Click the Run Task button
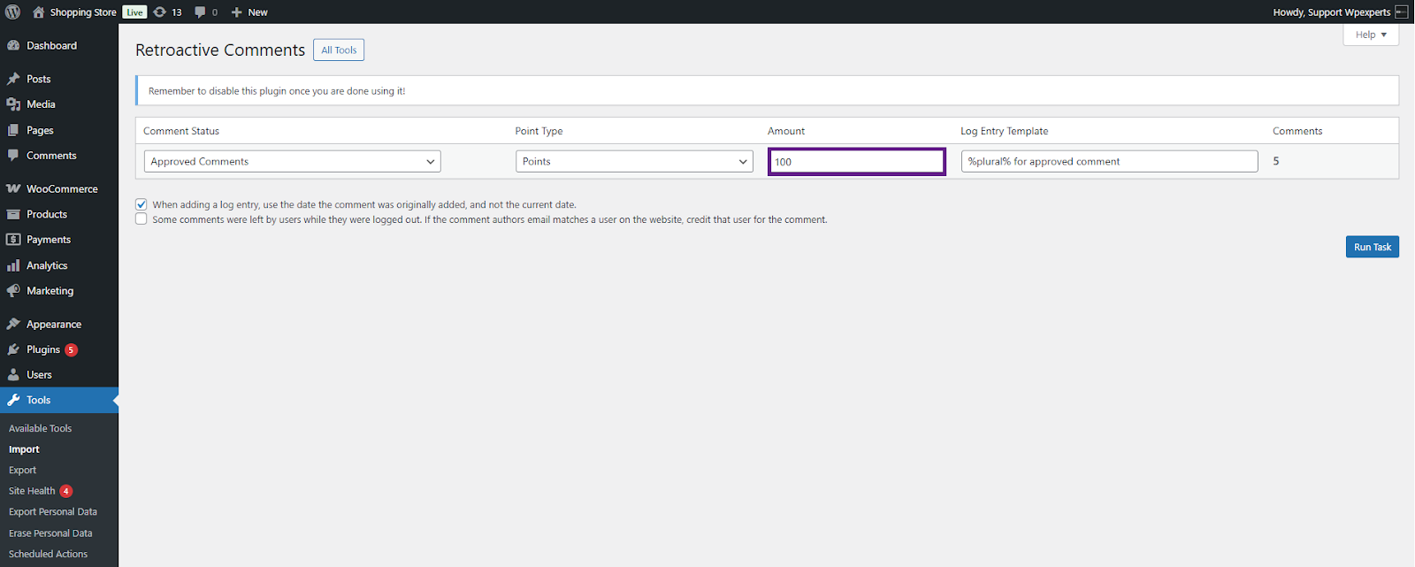The image size is (1415, 567). click(1372, 247)
